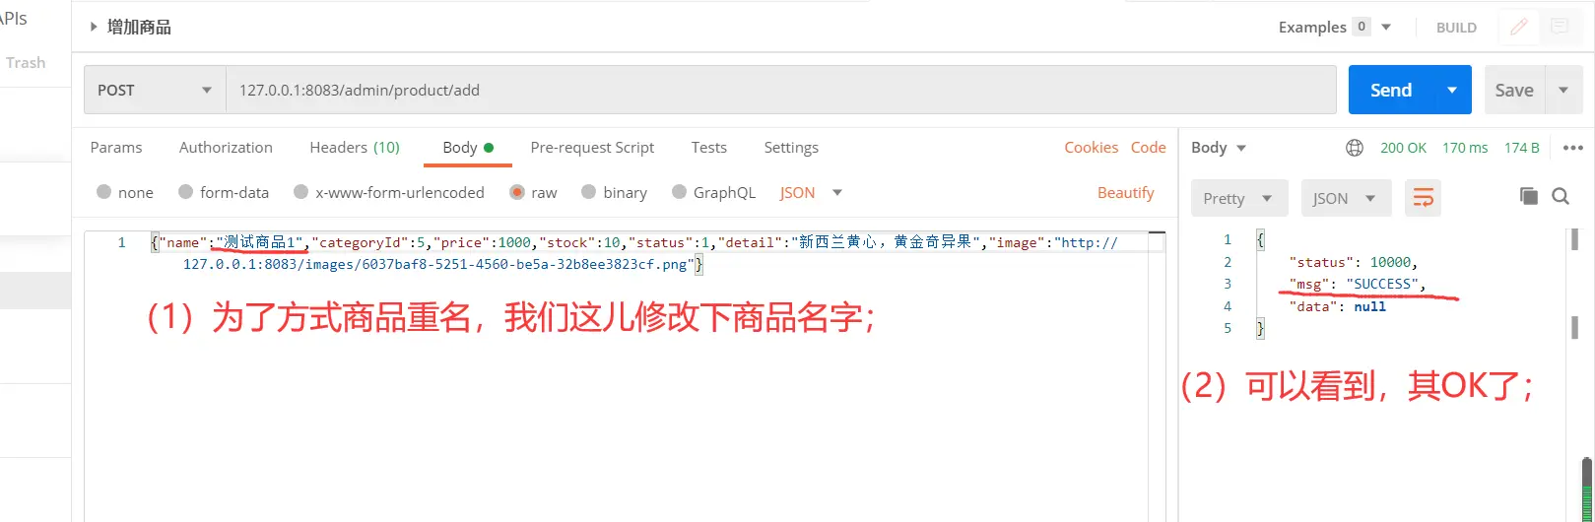The height and width of the screenshot is (522, 1595).
Task: Click the response pane vertical scrollbar
Action: (x=1575, y=286)
